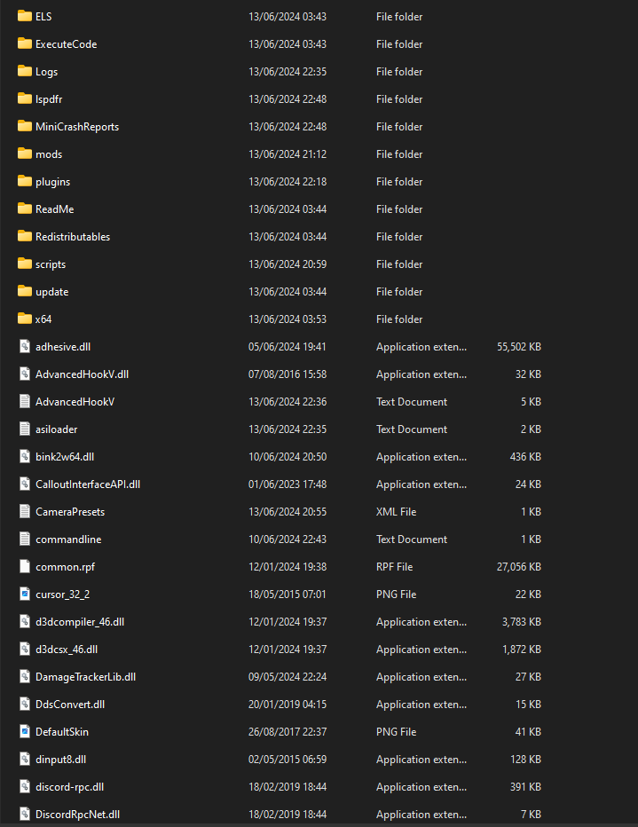Click the DefaultSkin PNG file icon
The width and height of the screenshot is (638, 827).
click(x=25, y=731)
